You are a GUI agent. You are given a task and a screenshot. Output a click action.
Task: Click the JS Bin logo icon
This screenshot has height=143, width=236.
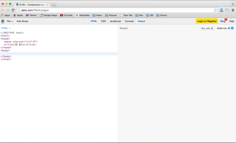pos(3,21)
